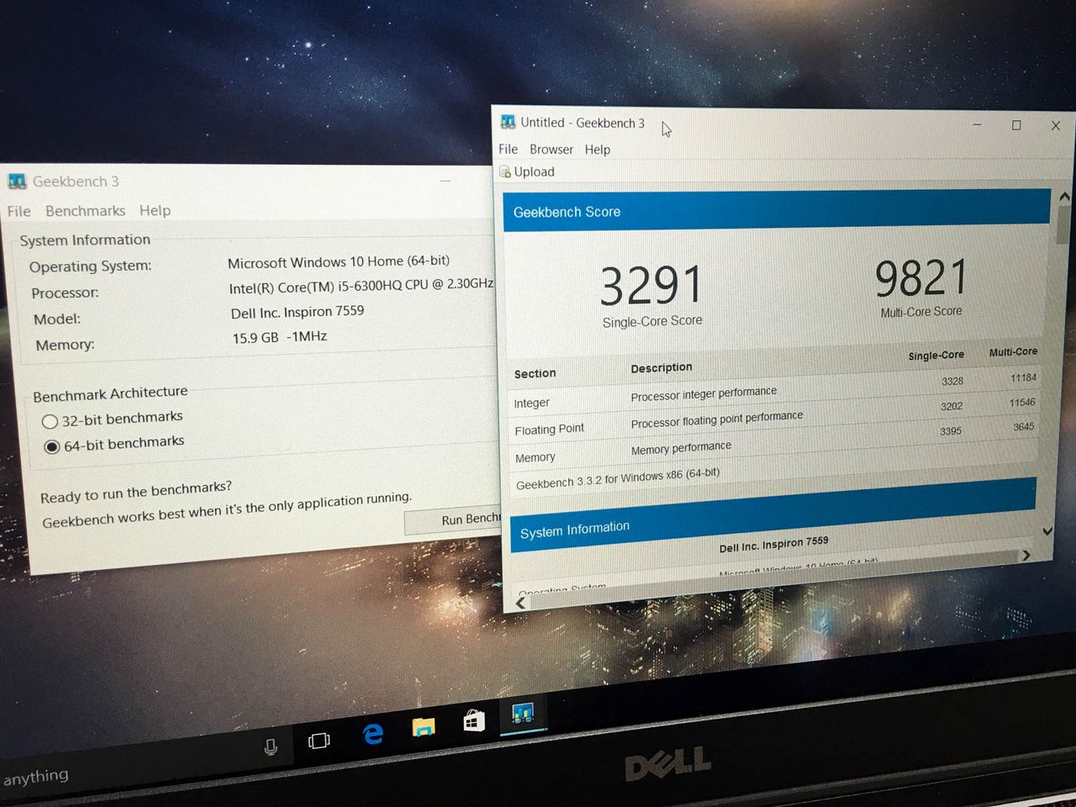Click the left arrow of the horizontal scrollbar
The width and height of the screenshot is (1076, 807).
[x=520, y=603]
